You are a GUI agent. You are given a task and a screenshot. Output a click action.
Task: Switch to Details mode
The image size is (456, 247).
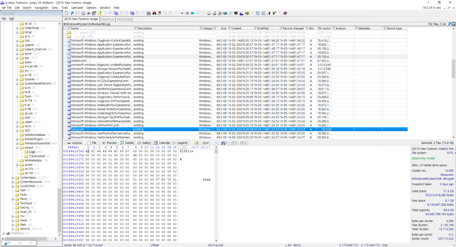pyautogui.click(x=127, y=143)
